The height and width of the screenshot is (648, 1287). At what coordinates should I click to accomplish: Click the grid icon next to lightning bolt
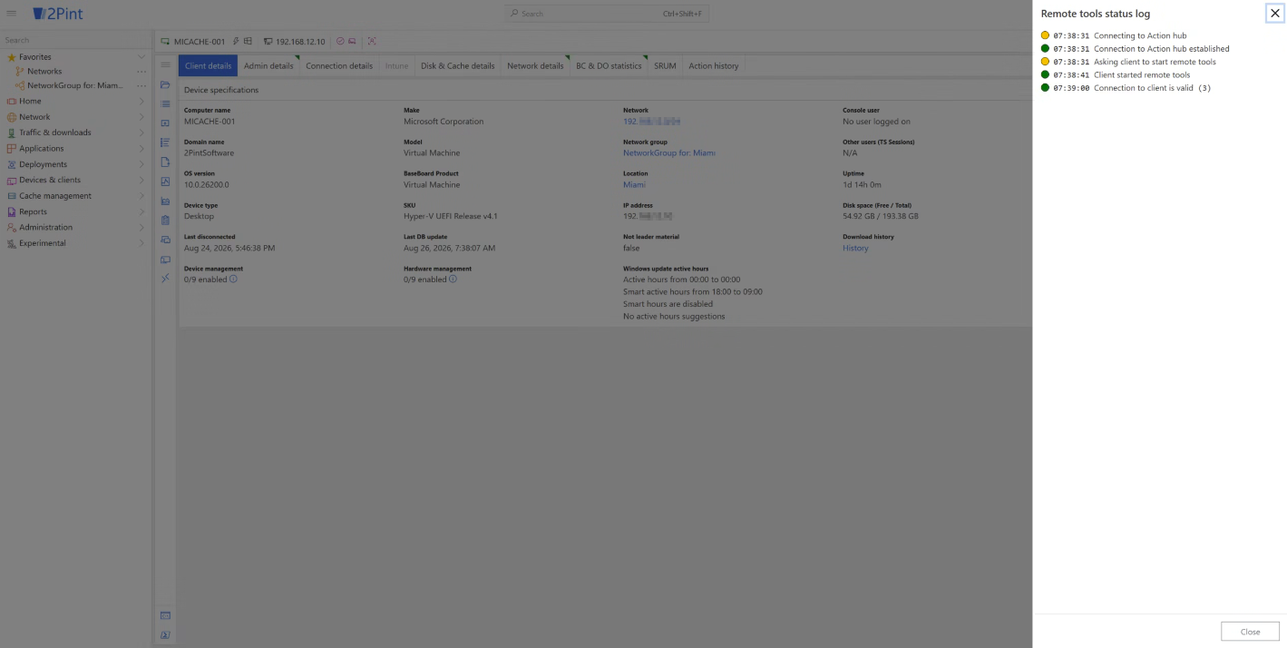[x=248, y=41]
